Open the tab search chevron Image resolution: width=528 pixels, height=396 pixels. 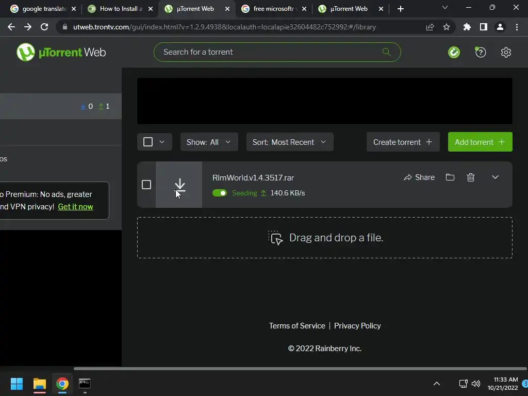[445, 7]
